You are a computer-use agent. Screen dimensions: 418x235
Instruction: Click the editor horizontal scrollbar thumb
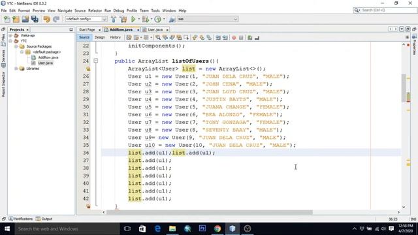click(x=209, y=212)
